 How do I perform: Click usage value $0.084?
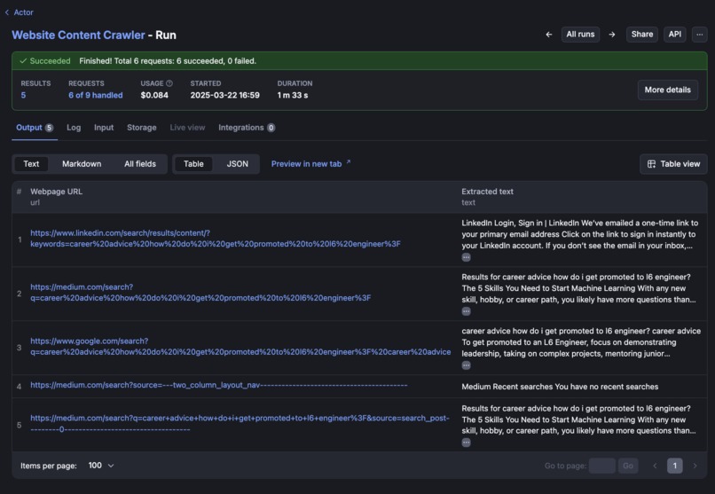[154, 95]
